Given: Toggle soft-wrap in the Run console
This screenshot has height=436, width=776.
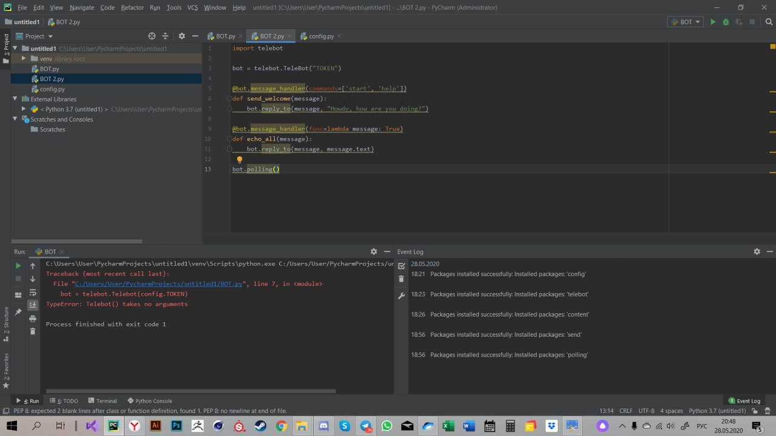Looking at the screenshot, I should pyautogui.click(x=33, y=292).
